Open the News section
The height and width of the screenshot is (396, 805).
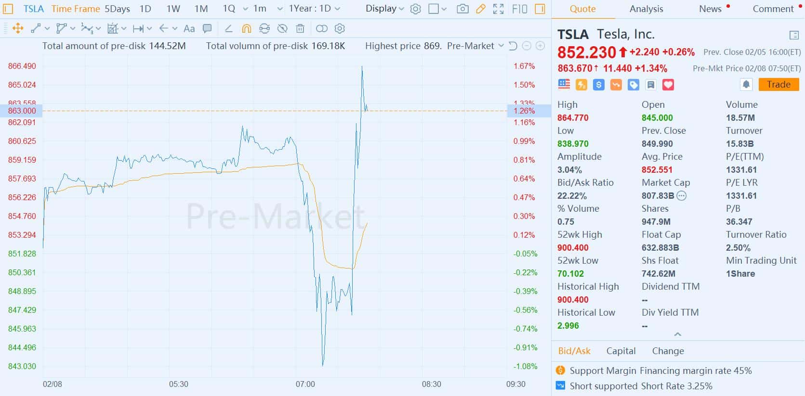click(710, 9)
